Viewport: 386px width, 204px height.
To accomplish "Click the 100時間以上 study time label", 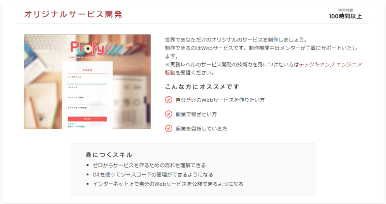I will 345,16.
